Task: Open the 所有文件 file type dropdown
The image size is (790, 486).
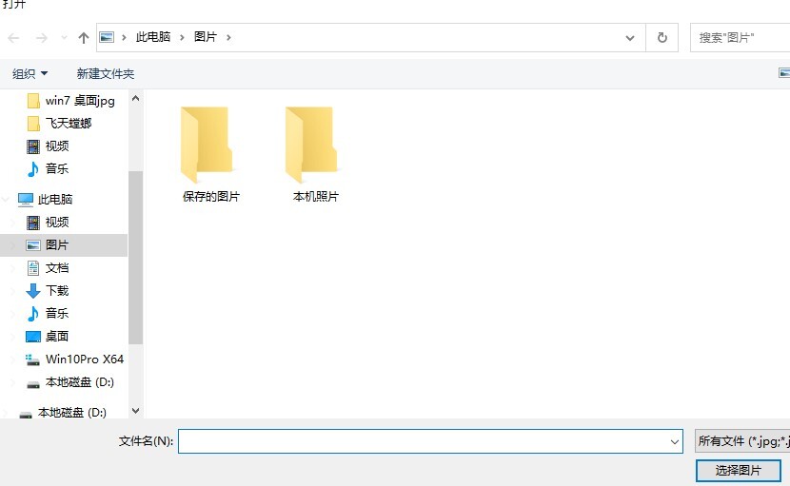Action: point(742,441)
